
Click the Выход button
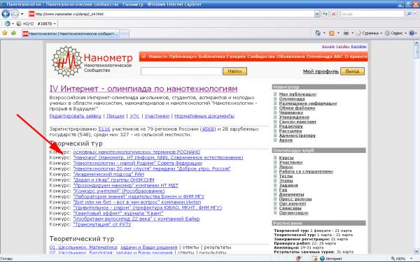[x=352, y=71]
